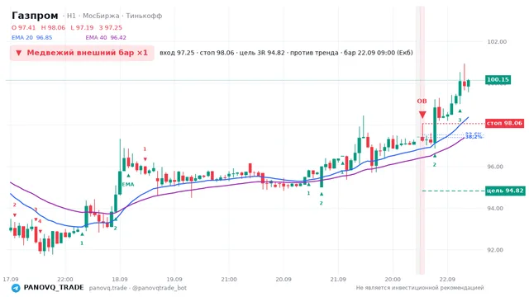Click the 94.00 price axis label
This screenshot has width=529, height=297.
click(495, 209)
